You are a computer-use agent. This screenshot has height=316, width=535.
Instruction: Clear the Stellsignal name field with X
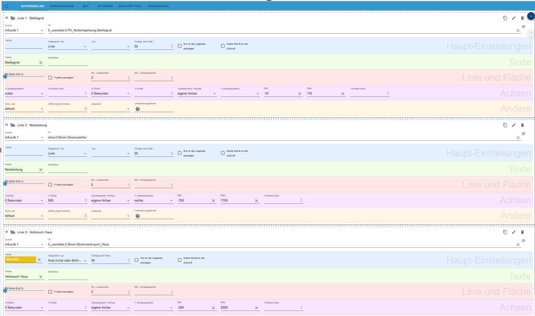pyautogui.click(x=41, y=63)
